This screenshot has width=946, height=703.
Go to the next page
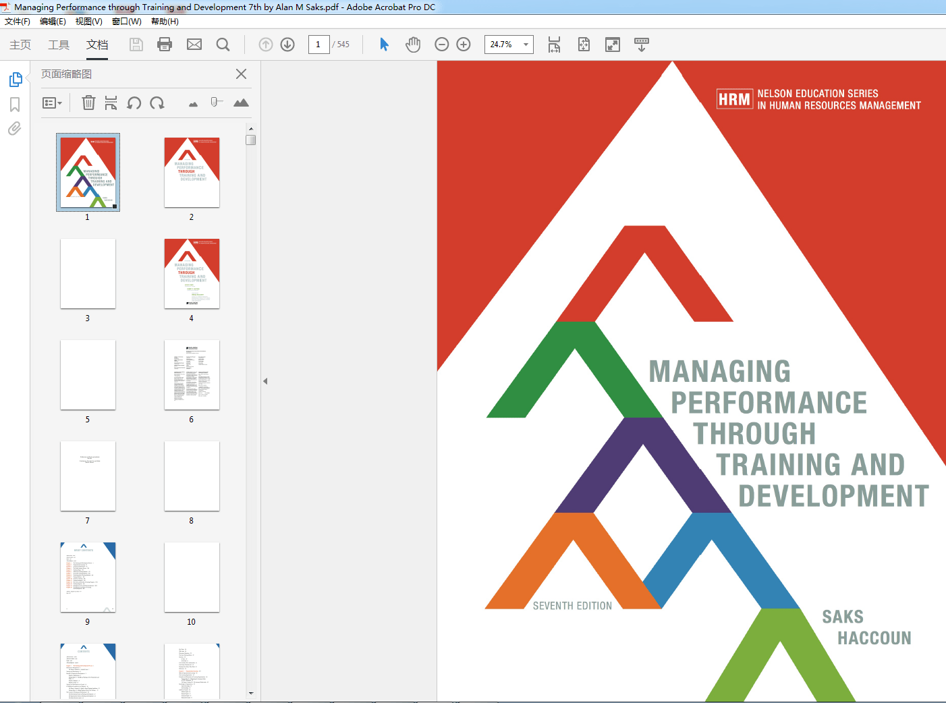[287, 45]
